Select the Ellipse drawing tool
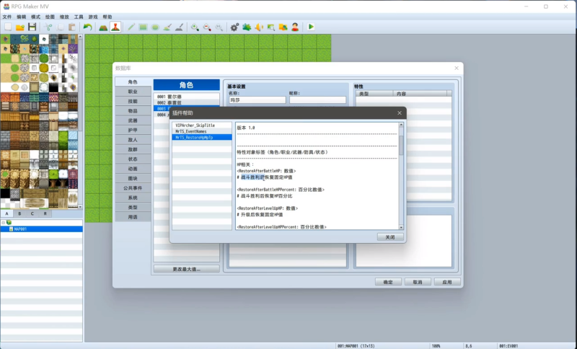This screenshot has width=577, height=349. click(x=155, y=27)
